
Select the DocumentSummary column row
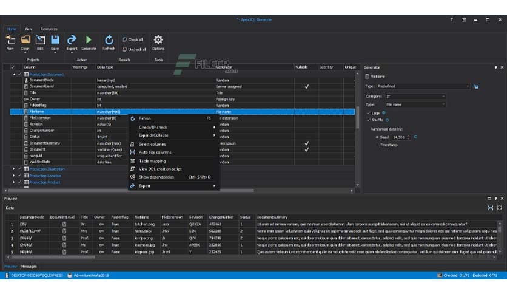click(x=183, y=143)
